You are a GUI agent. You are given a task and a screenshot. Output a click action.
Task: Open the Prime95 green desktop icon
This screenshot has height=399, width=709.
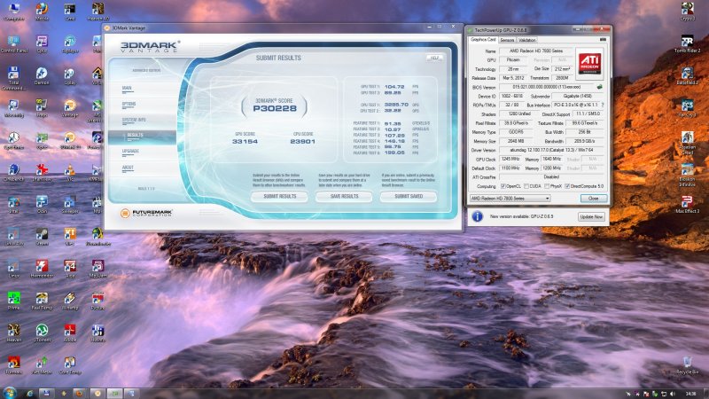[x=13, y=301]
